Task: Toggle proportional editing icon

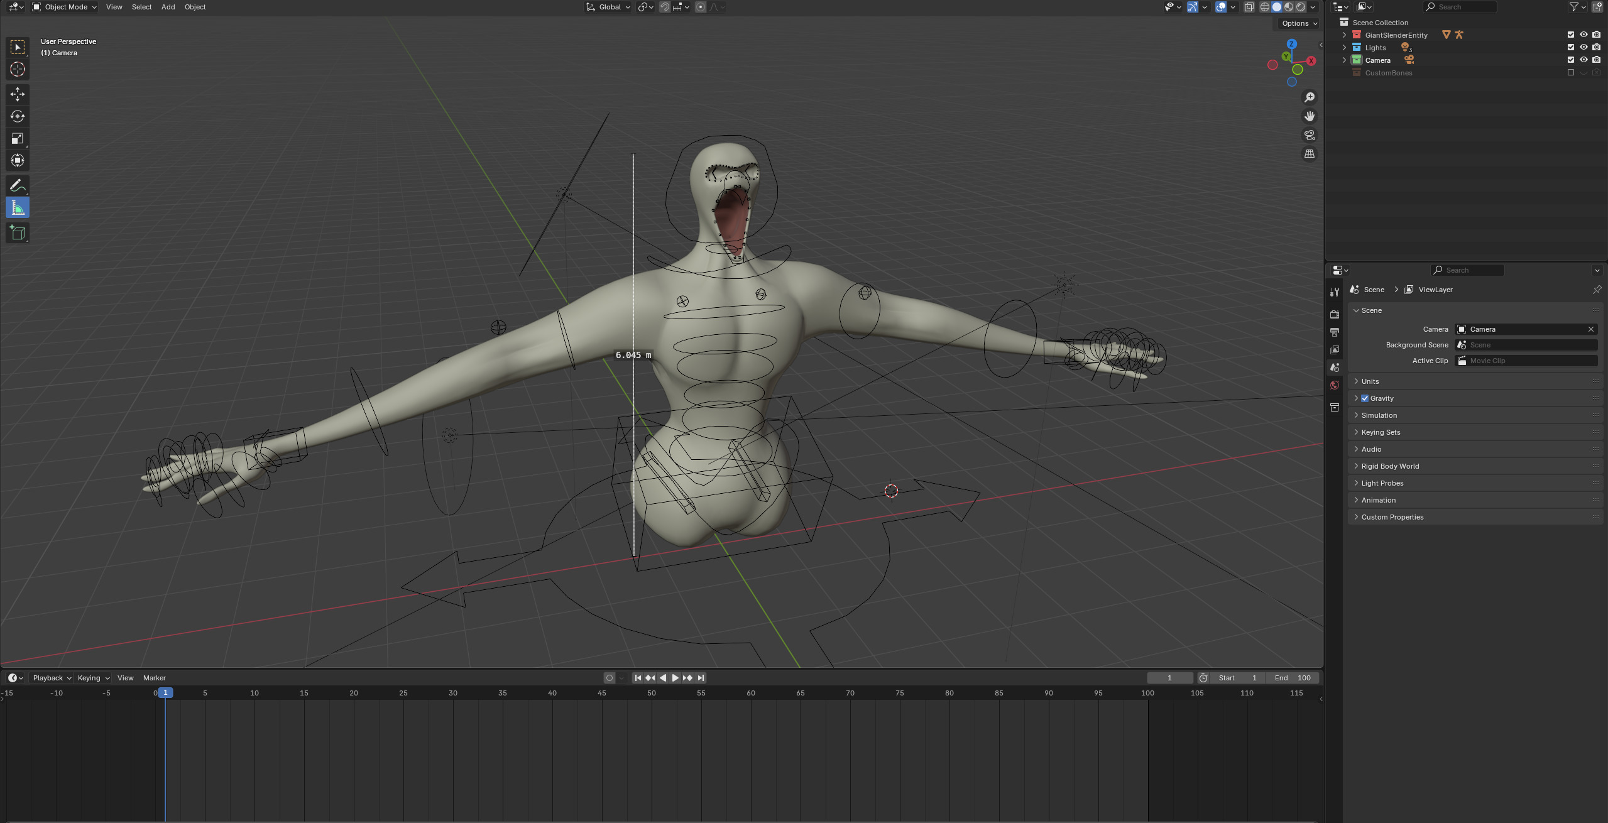Action: tap(701, 7)
